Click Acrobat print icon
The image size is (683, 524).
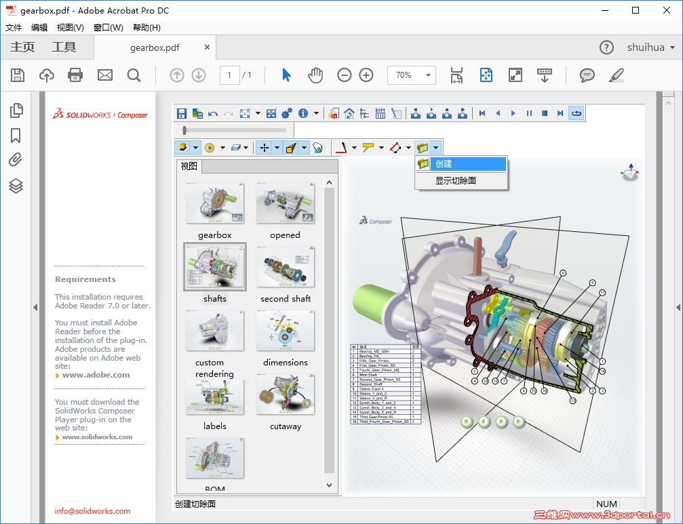point(75,75)
